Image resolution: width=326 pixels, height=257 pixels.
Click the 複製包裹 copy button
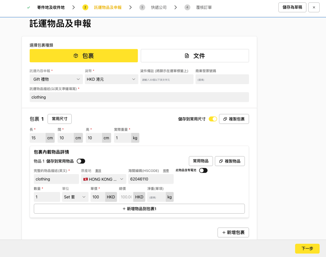pos(234,119)
